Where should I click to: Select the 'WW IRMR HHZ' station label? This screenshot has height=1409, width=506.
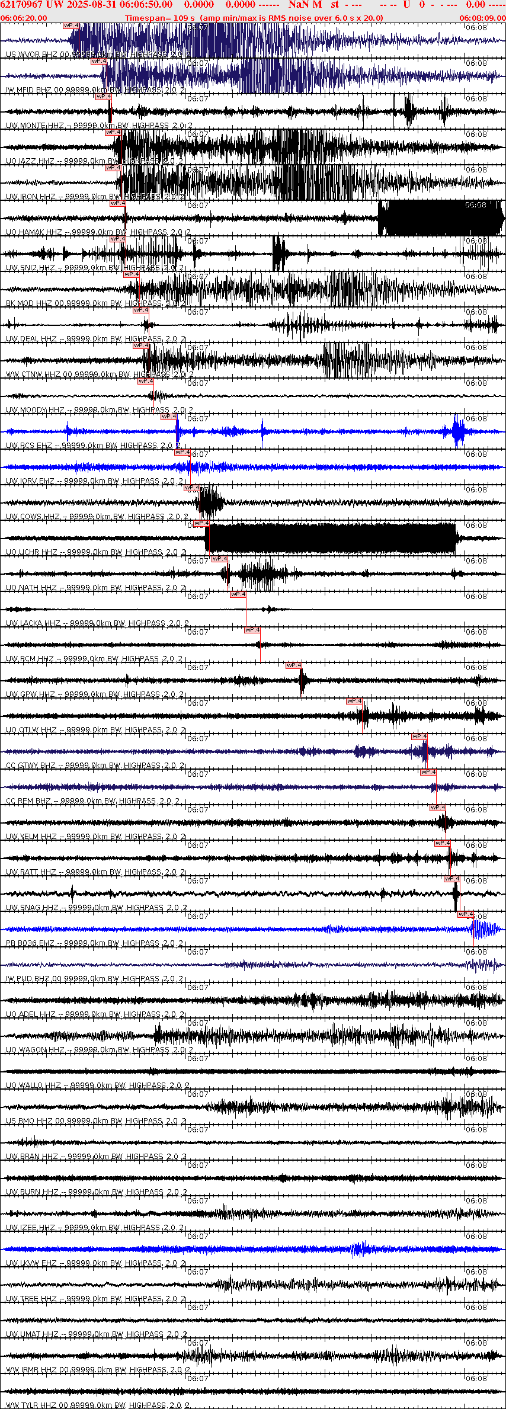tap(31, 1370)
